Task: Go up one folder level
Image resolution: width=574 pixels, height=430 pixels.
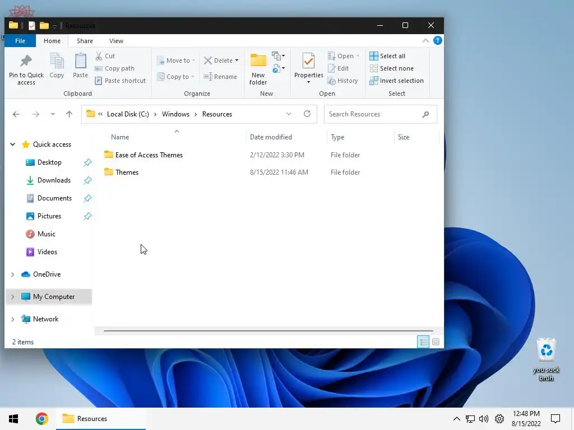Action: pyautogui.click(x=69, y=114)
